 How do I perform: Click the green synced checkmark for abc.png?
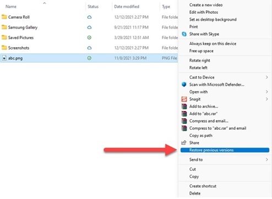pos(89,58)
